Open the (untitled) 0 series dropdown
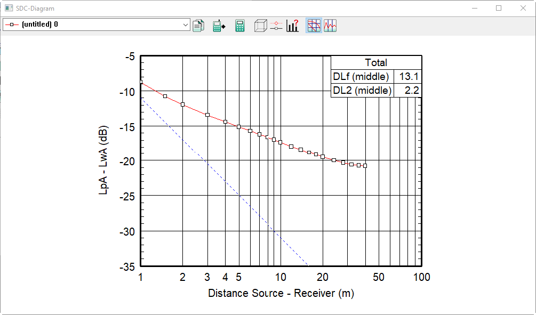The width and height of the screenshot is (536, 315). click(97, 25)
